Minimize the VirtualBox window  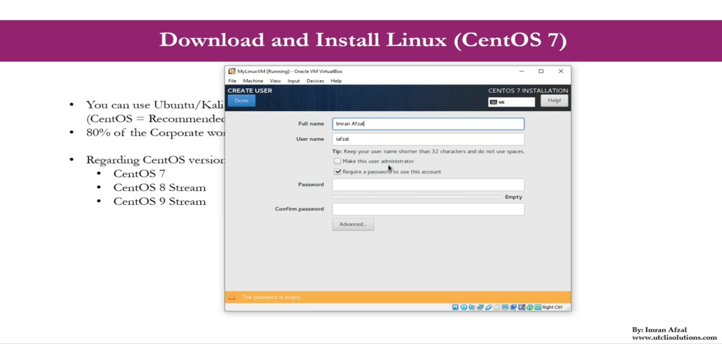(x=522, y=71)
